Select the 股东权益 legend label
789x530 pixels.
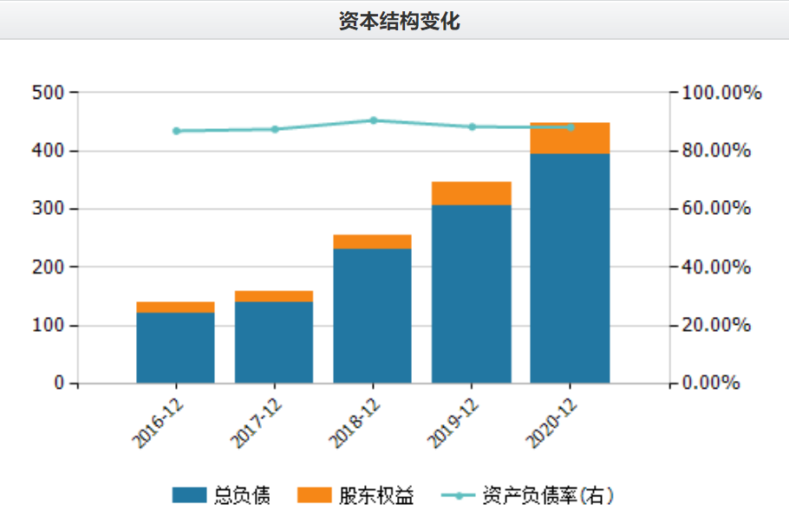(x=376, y=495)
